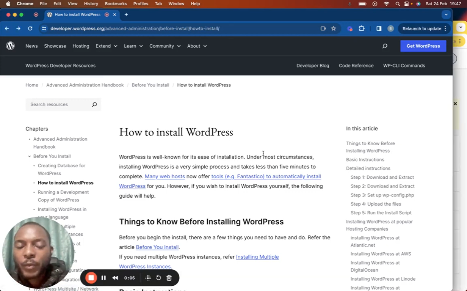Delete the recording with trash icon

pos(169,278)
